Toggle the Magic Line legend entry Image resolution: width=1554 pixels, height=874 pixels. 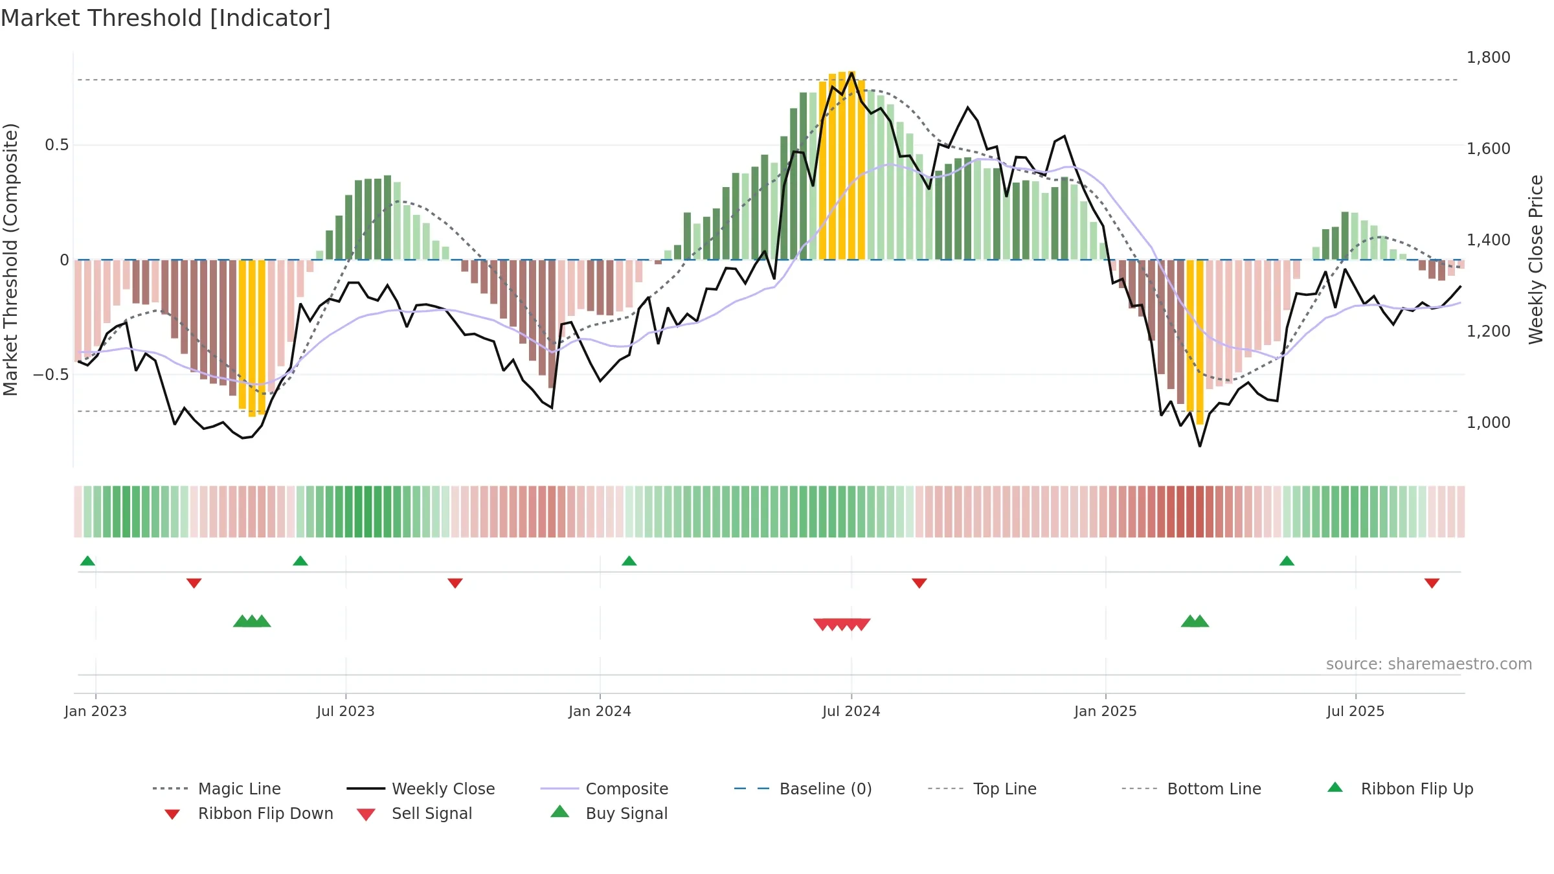(217, 789)
